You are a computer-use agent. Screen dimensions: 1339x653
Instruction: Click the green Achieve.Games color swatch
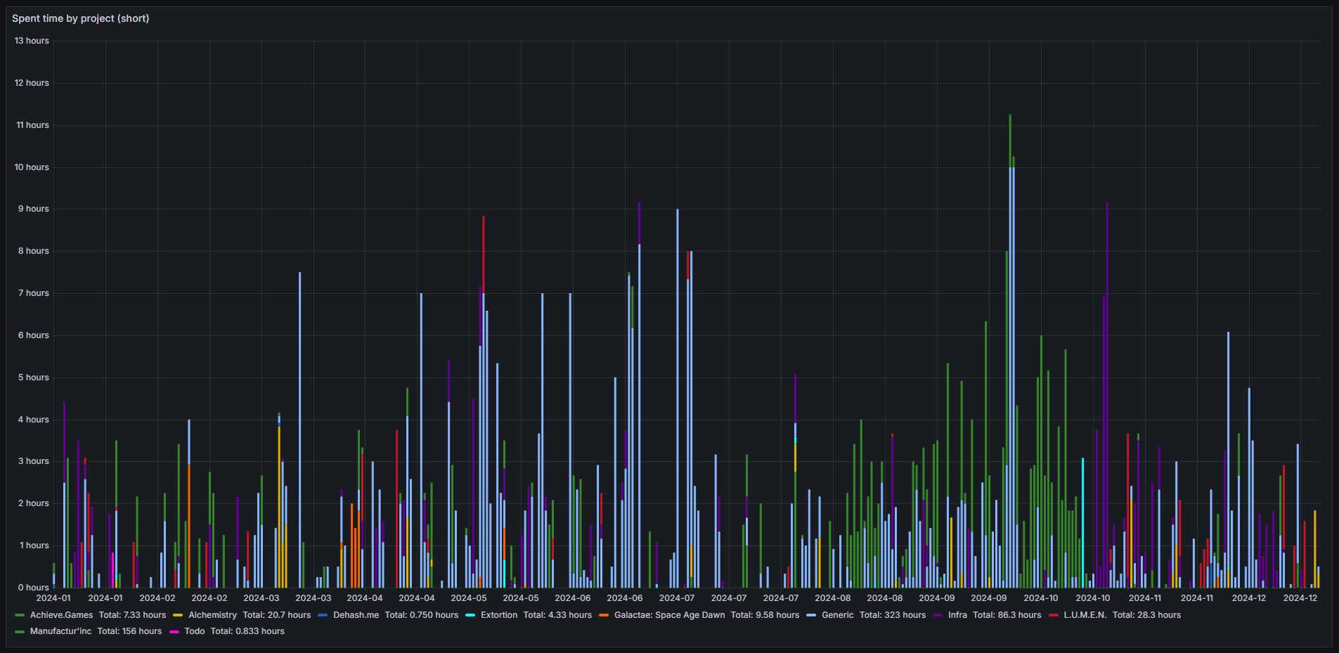click(20, 615)
